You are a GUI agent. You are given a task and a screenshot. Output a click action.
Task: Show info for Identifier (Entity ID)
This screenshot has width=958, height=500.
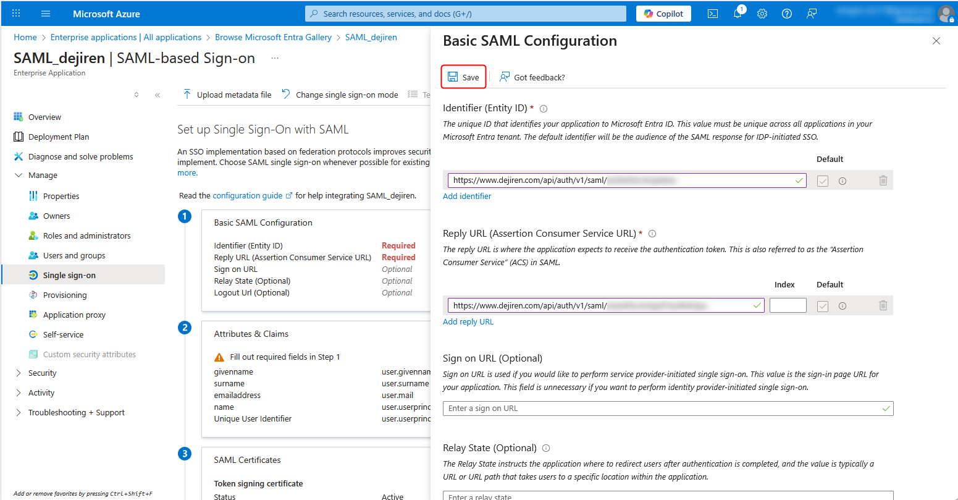click(x=544, y=109)
